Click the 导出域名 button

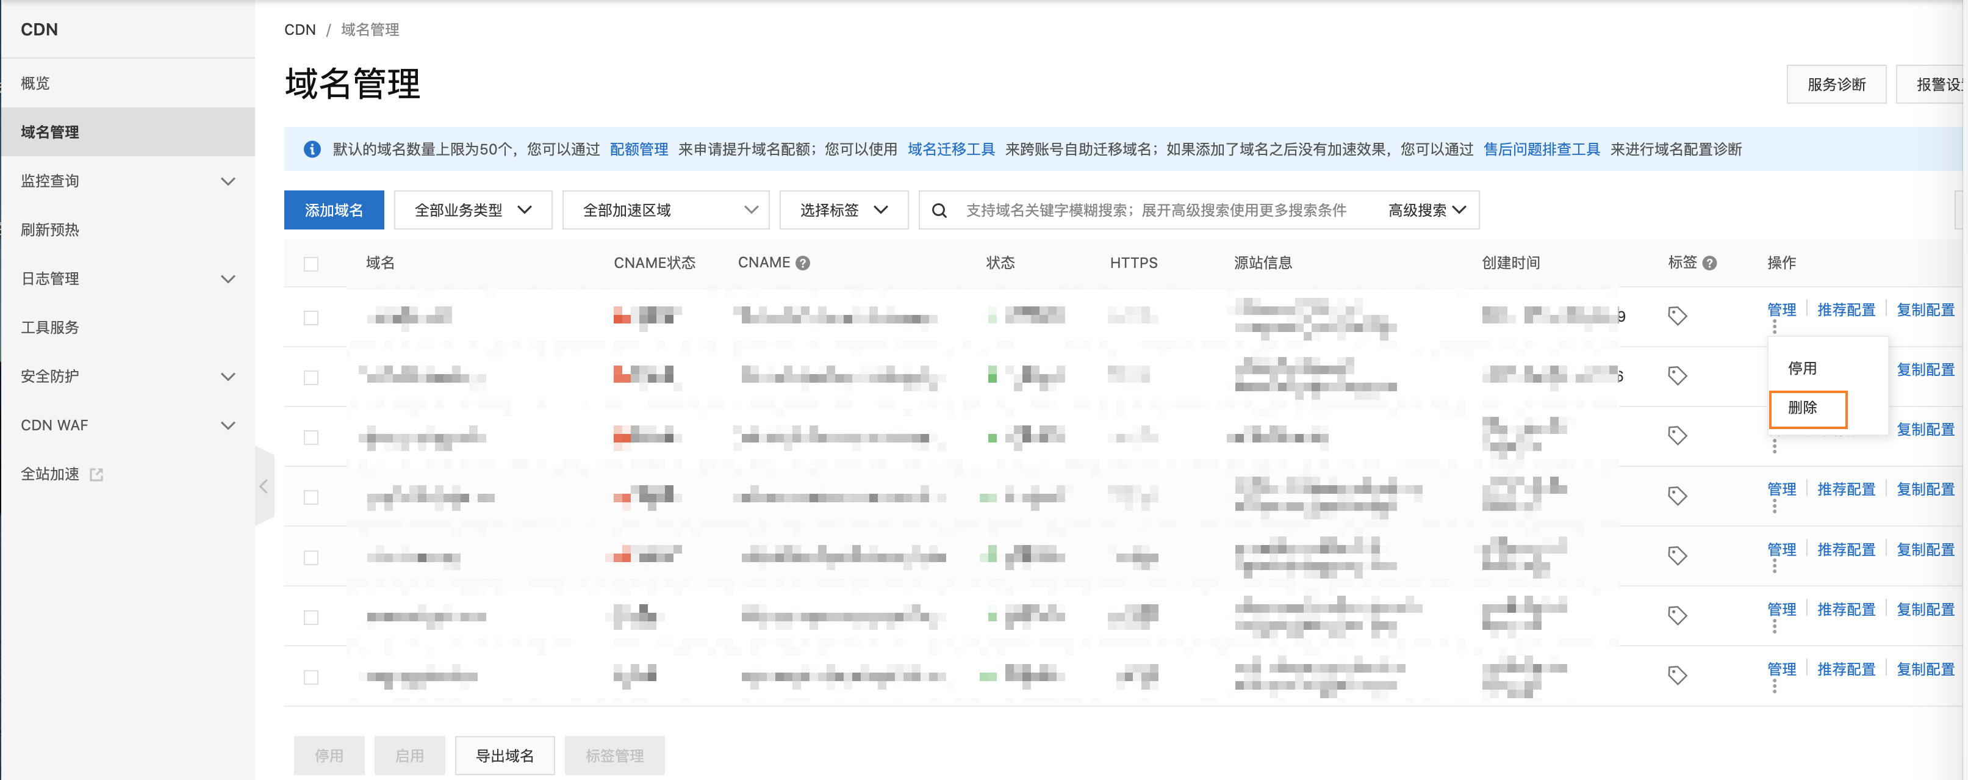click(x=505, y=756)
